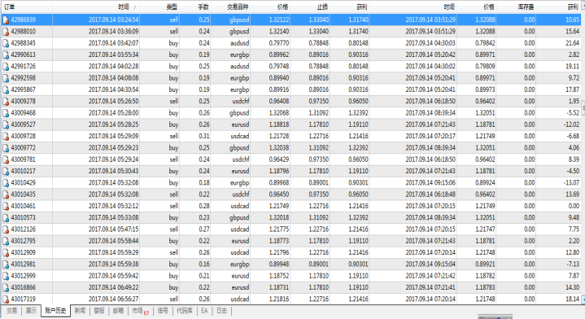Image resolution: width=585 pixels, height=319 pixels.
Task: Select order number 43009527
Action: pyautogui.click(x=23, y=125)
